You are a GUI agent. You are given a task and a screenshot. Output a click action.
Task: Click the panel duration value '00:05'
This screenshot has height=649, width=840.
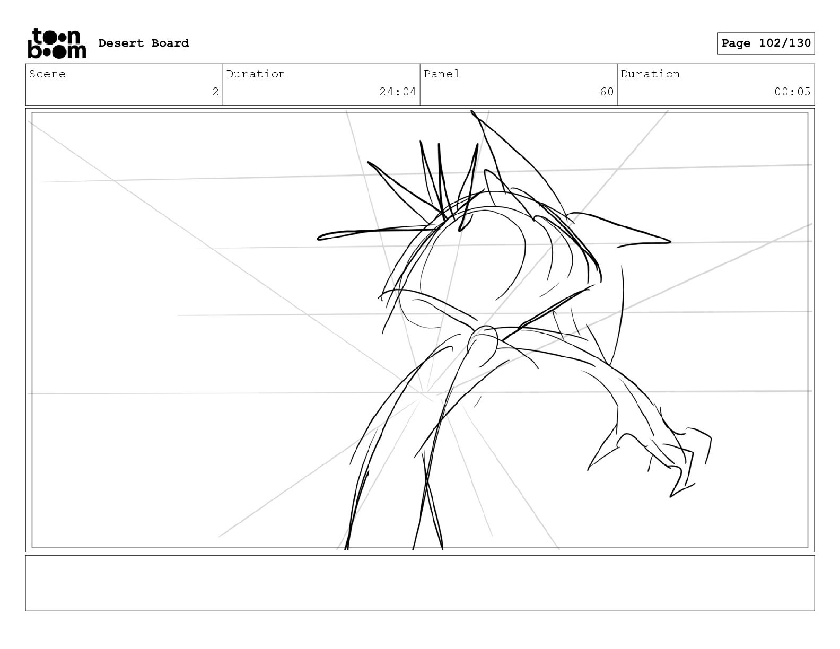tap(792, 92)
